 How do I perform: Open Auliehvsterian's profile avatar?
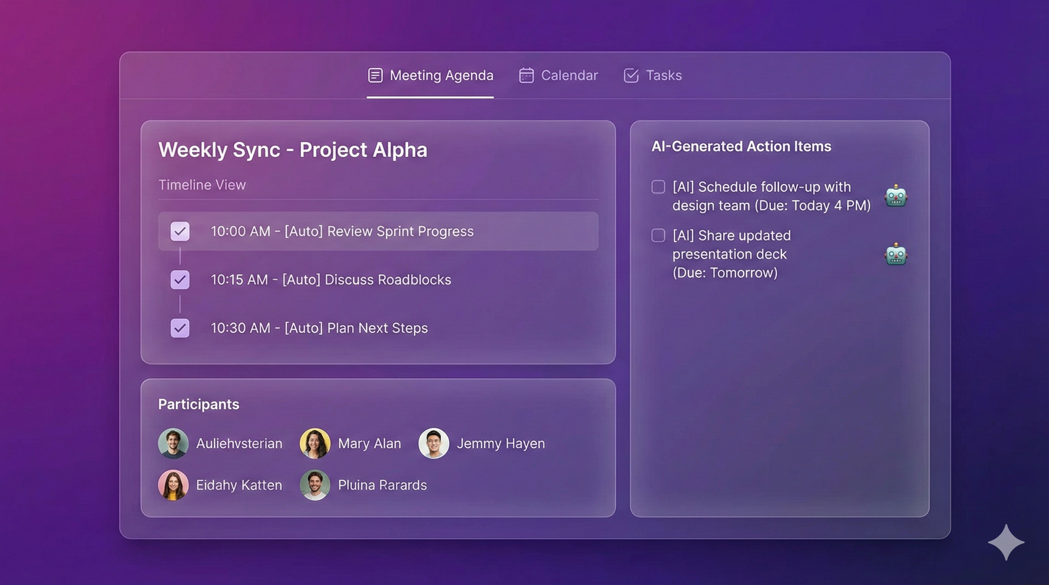tap(173, 443)
